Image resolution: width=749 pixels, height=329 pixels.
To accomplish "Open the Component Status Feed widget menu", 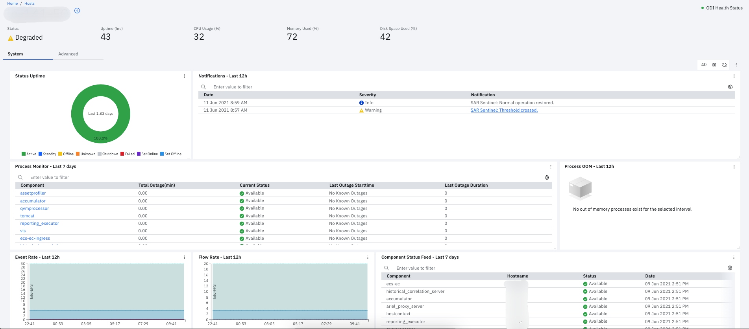I will pyautogui.click(x=734, y=257).
